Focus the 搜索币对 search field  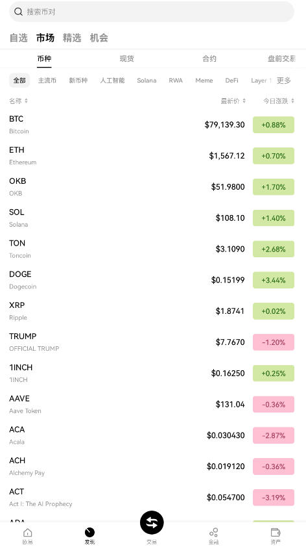tap(152, 12)
